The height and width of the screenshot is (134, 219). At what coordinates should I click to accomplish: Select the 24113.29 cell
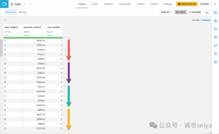pyautogui.click(x=34, y=68)
